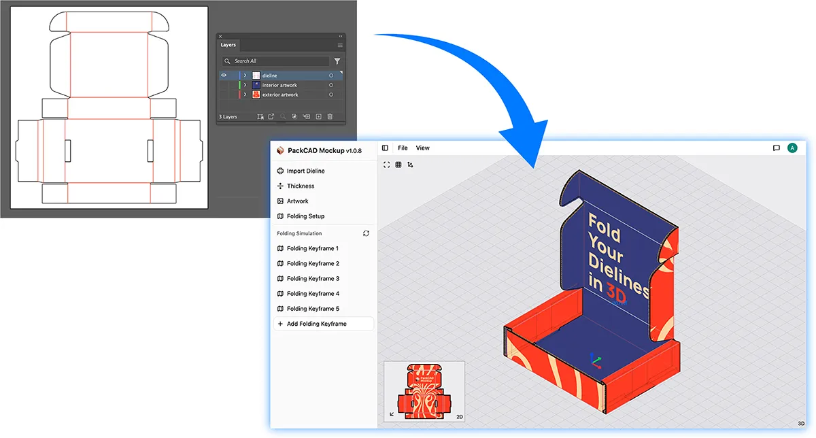Viewport: 816px width, 438px height.
Task: Click the selection circle for interior artwork
Action: tap(331, 85)
